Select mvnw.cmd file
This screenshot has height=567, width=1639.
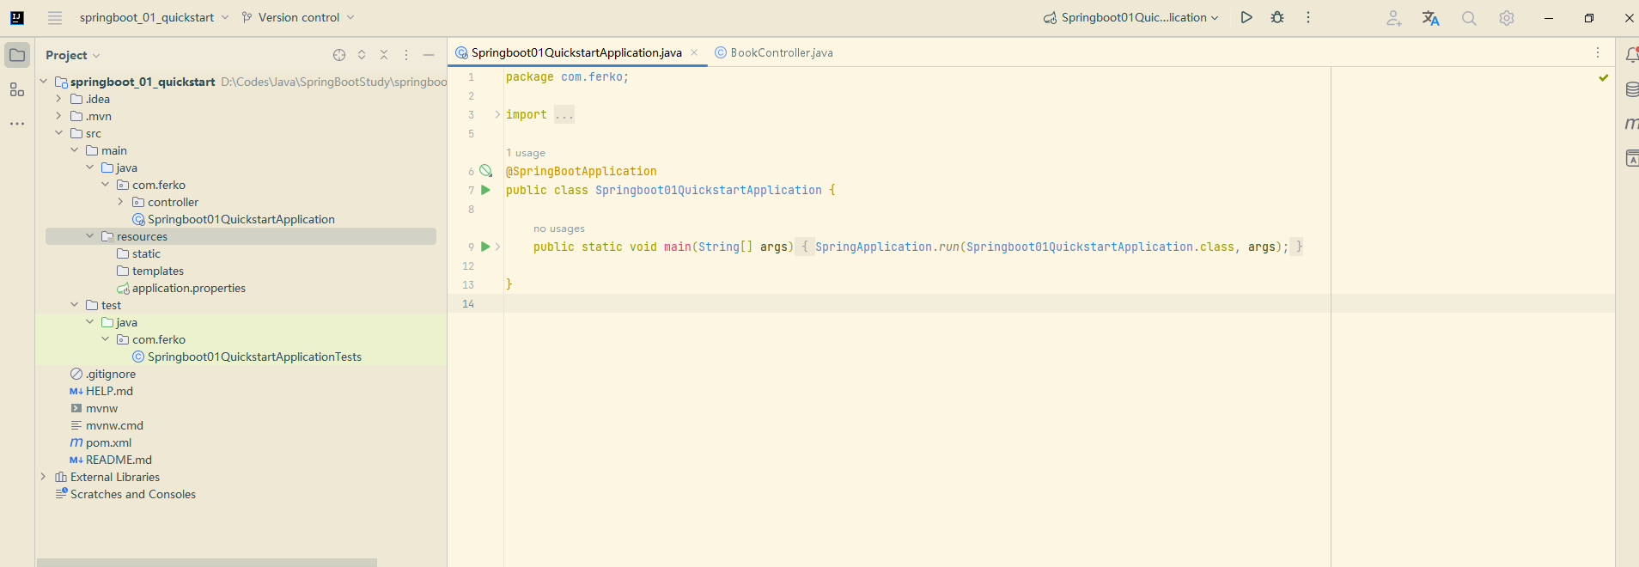(114, 425)
